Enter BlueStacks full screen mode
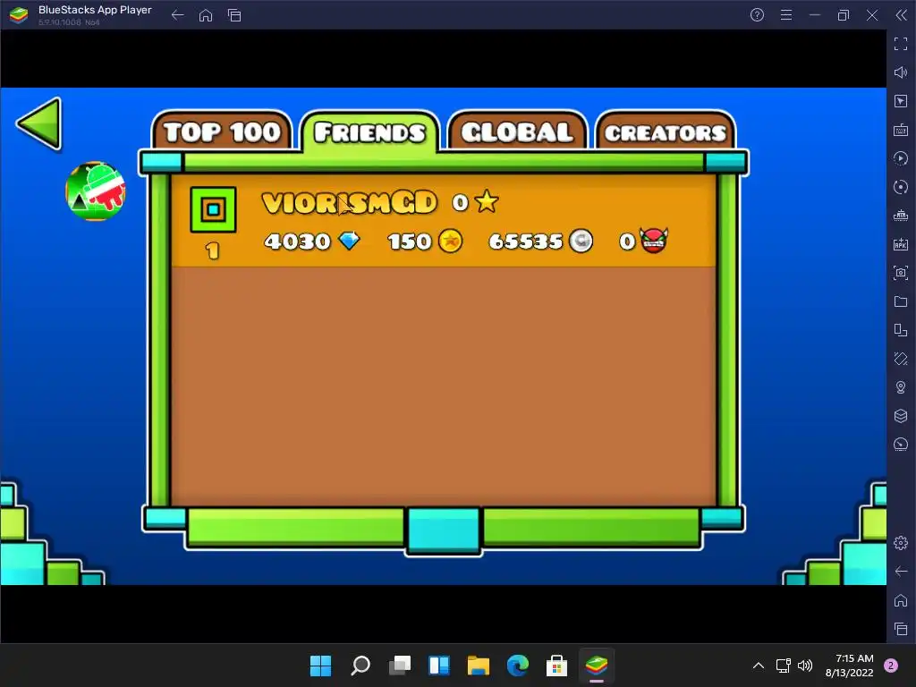This screenshot has height=687, width=916. 901,44
